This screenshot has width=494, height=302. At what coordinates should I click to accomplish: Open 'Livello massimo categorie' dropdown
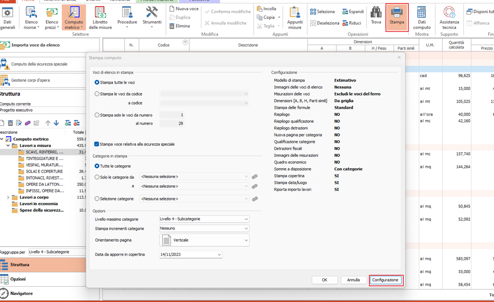coord(204,219)
